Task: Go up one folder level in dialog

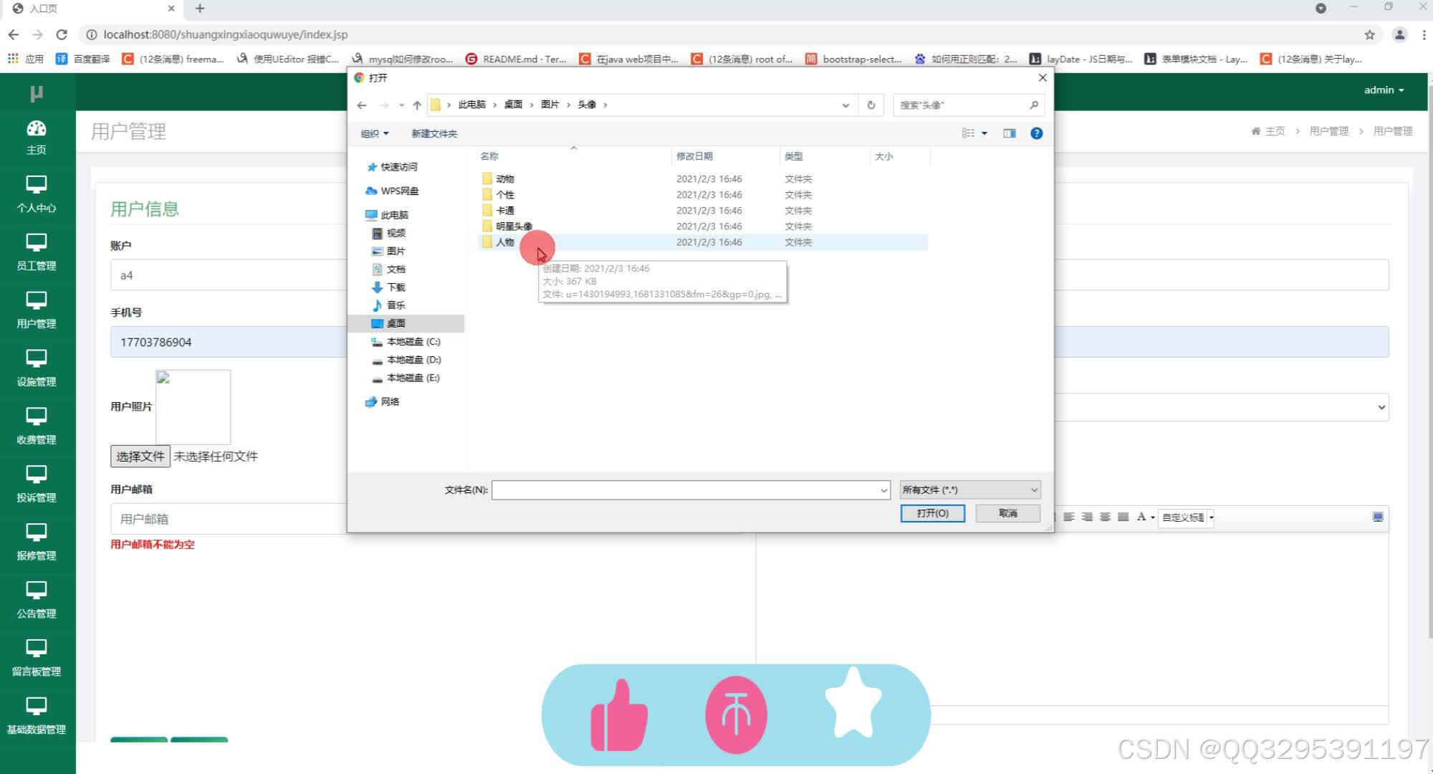Action: click(x=417, y=105)
